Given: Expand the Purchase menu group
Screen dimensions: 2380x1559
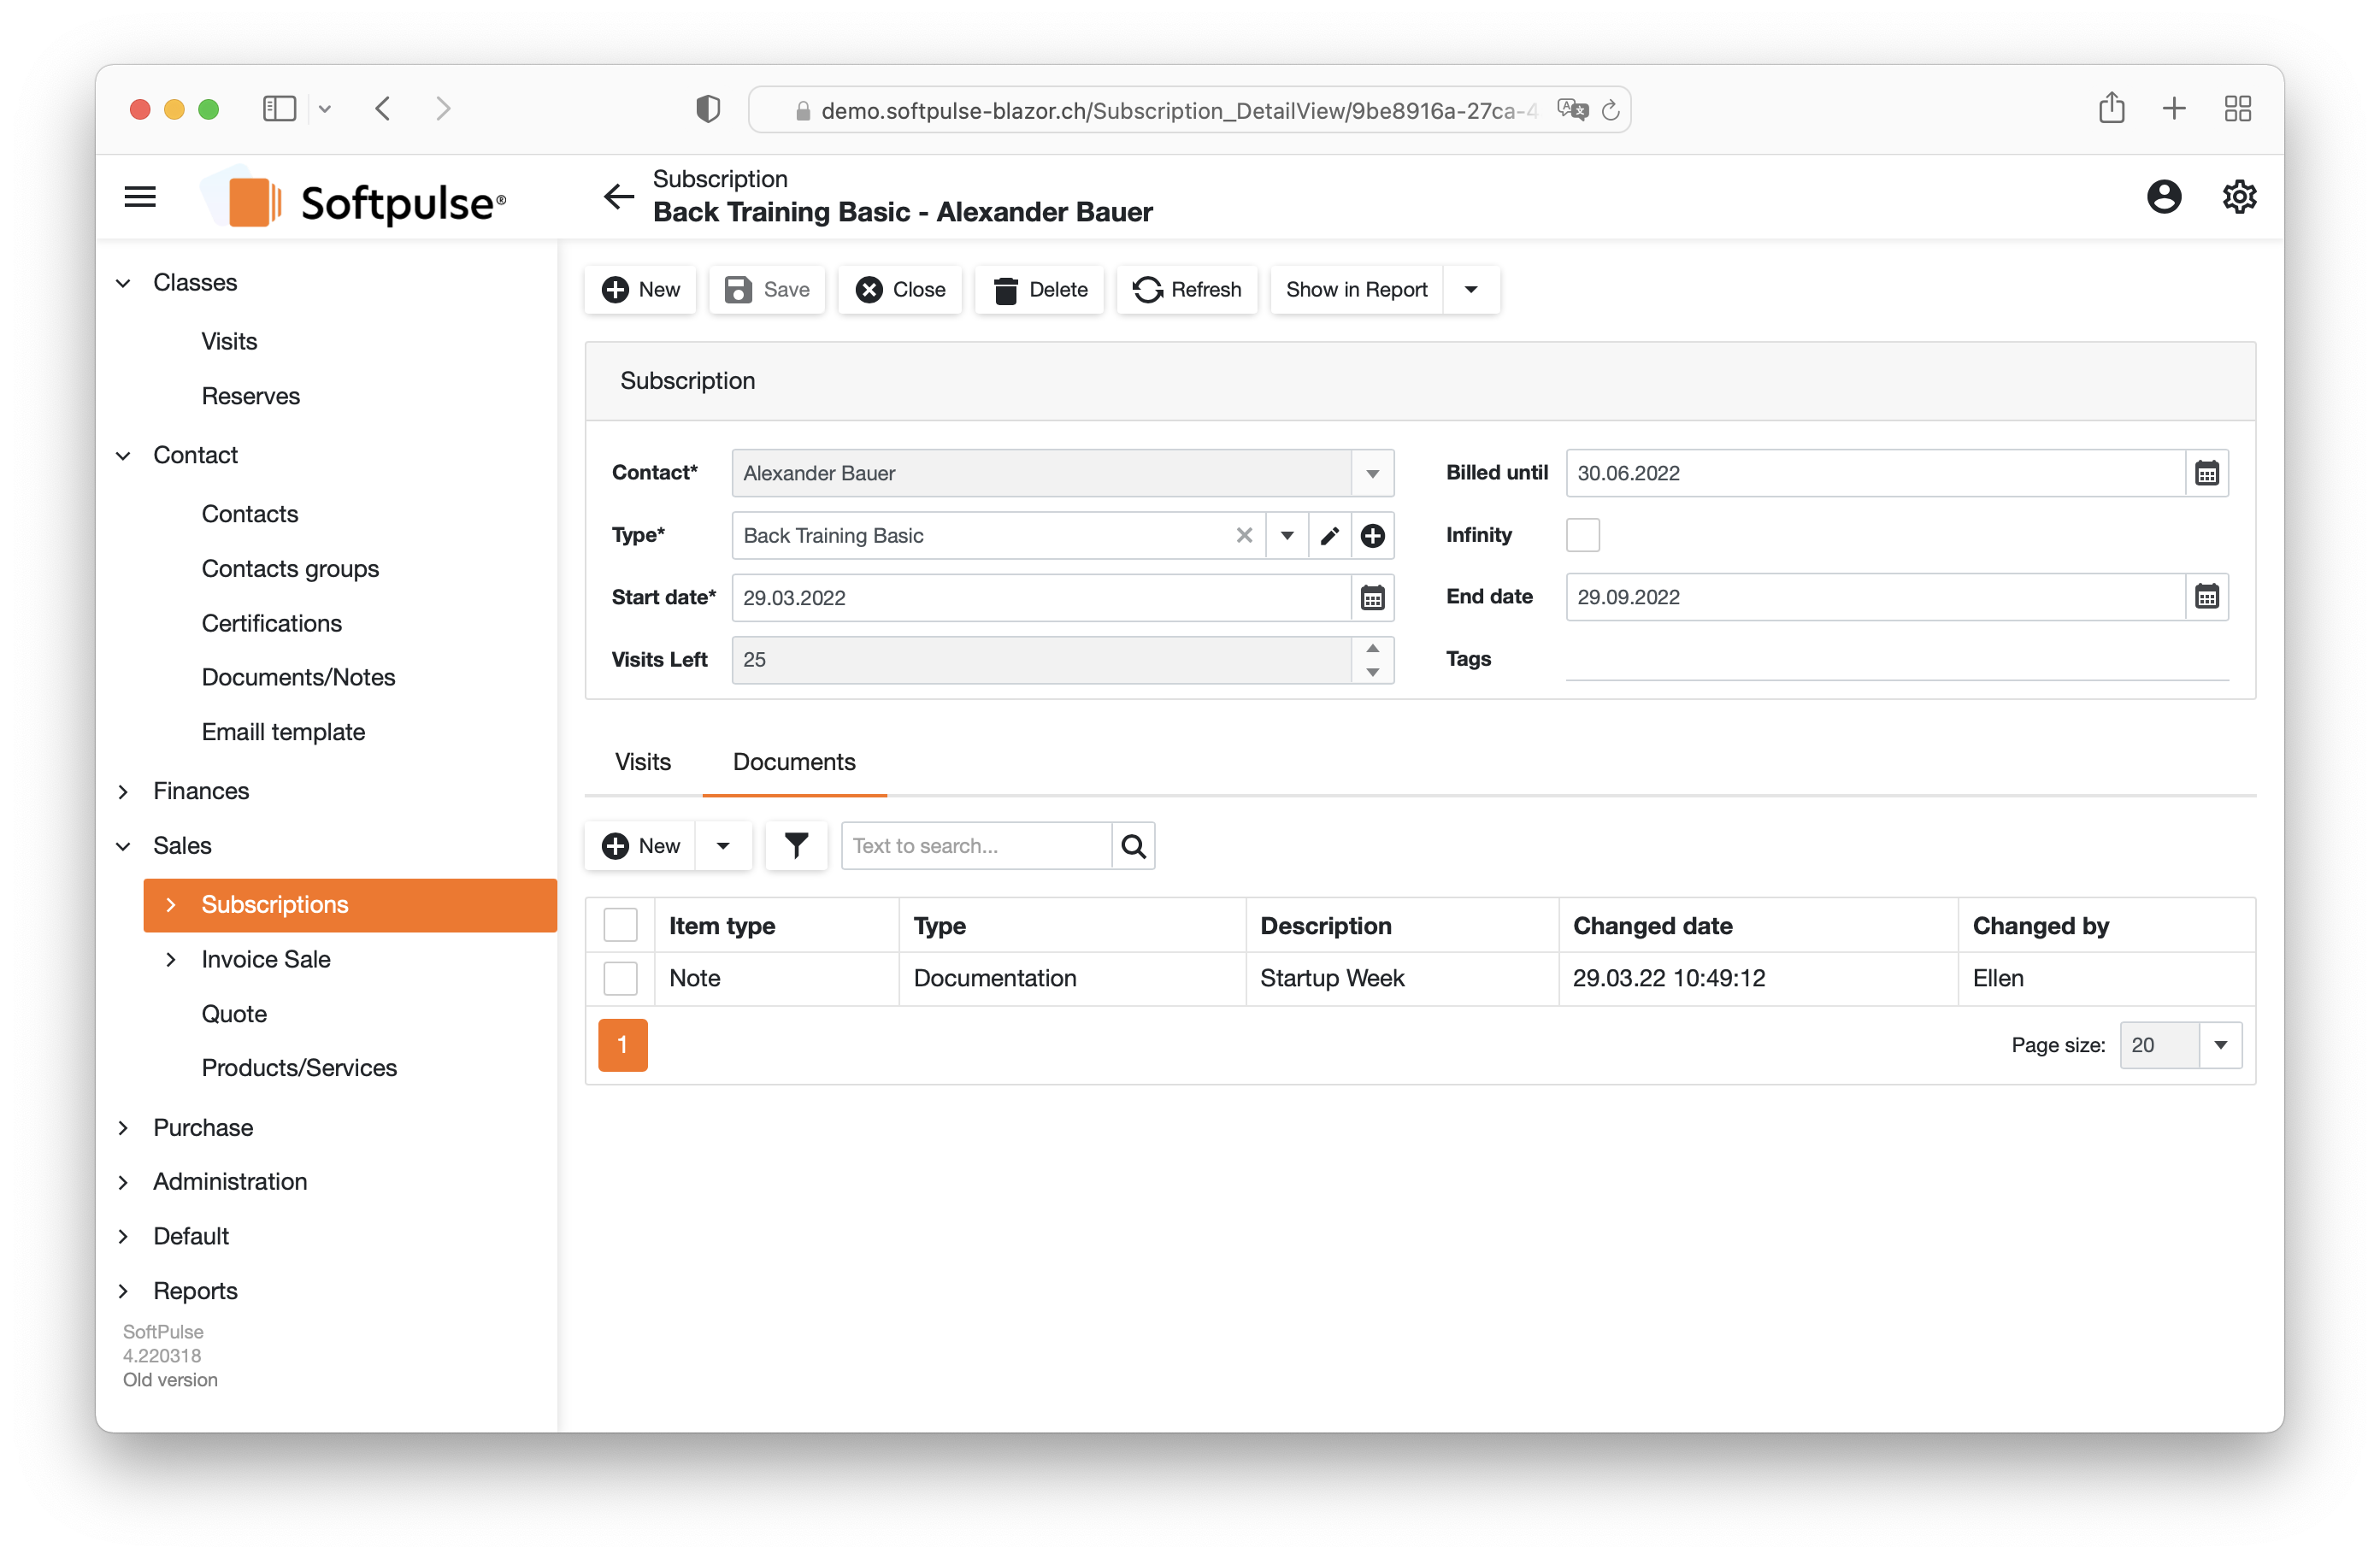Looking at the screenshot, I should point(123,1128).
